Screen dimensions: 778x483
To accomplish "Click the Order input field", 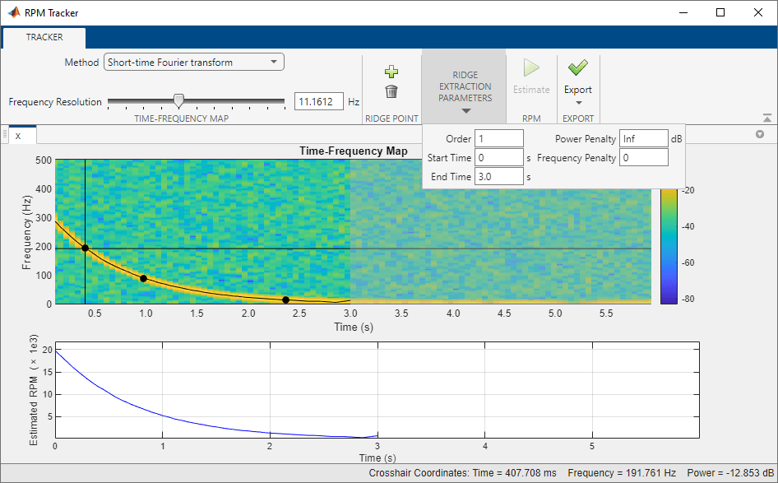I will tap(498, 139).
